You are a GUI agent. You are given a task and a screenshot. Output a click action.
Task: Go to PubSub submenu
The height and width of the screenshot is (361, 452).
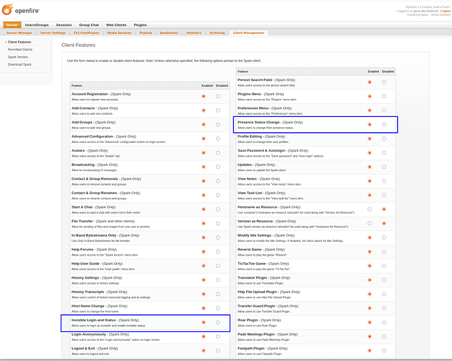(x=146, y=33)
